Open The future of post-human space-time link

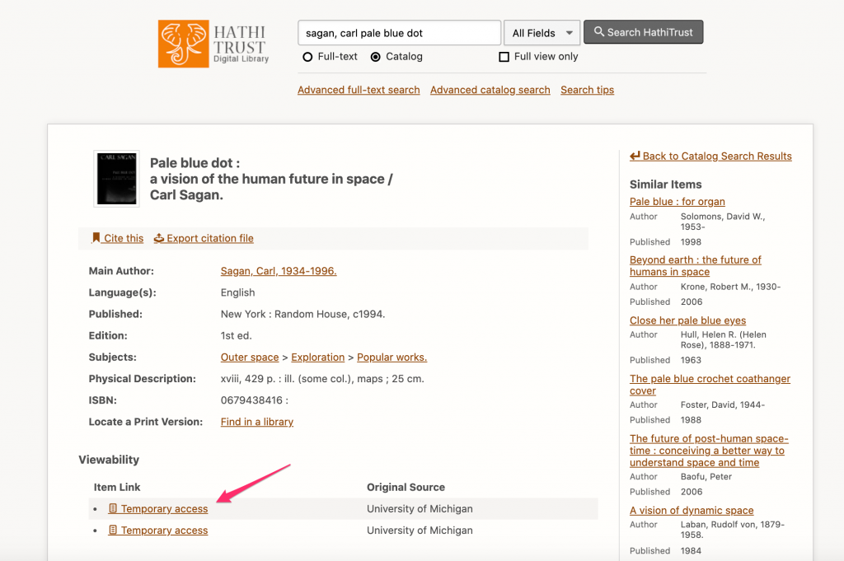[x=709, y=451]
